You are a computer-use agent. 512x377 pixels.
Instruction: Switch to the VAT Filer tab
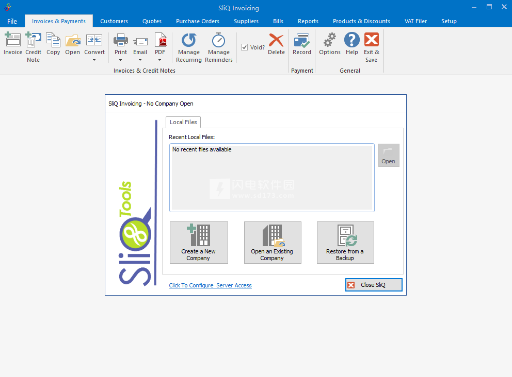pyautogui.click(x=415, y=21)
